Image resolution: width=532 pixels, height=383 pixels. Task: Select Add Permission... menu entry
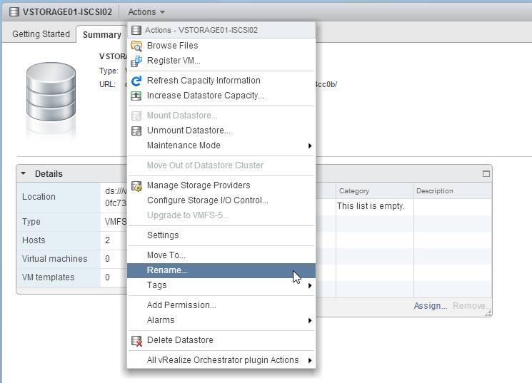(181, 305)
